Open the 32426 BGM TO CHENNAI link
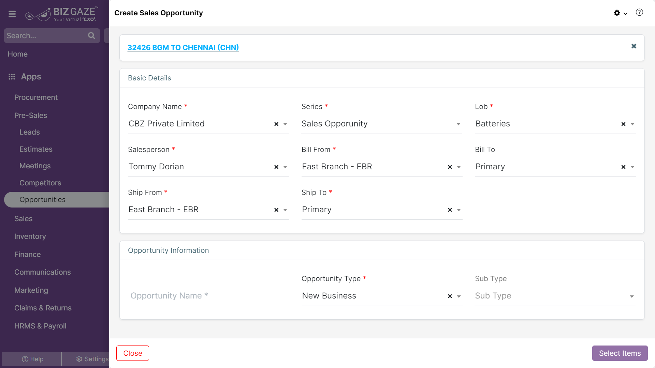Screen dimensions: 655x368 click(183, 47)
